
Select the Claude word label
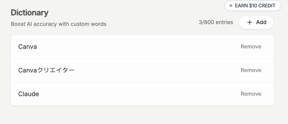(x=28, y=94)
